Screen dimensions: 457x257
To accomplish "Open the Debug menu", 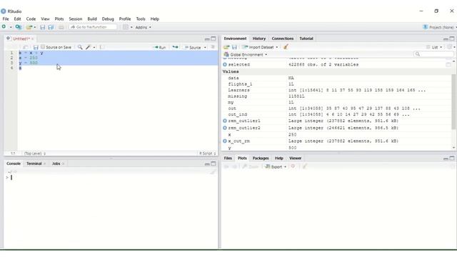I will pos(108,19).
